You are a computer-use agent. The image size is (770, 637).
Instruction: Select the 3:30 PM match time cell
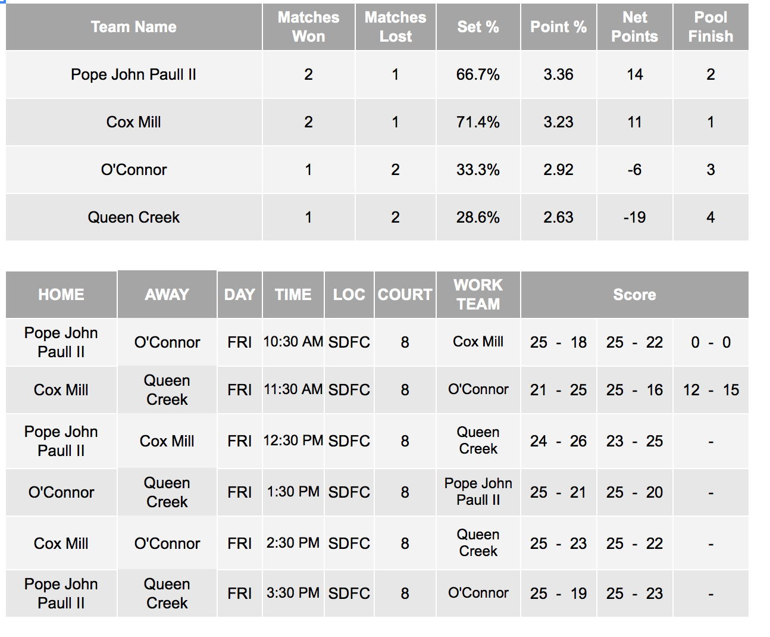293,594
